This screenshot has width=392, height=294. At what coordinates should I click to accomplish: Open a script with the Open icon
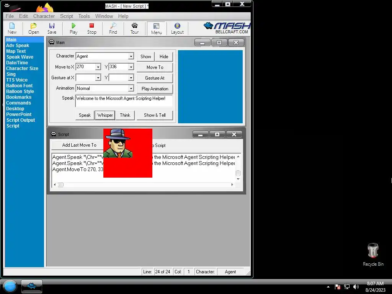34,28
